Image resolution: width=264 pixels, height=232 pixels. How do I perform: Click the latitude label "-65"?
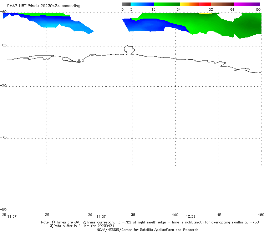(x=3, y=45)
